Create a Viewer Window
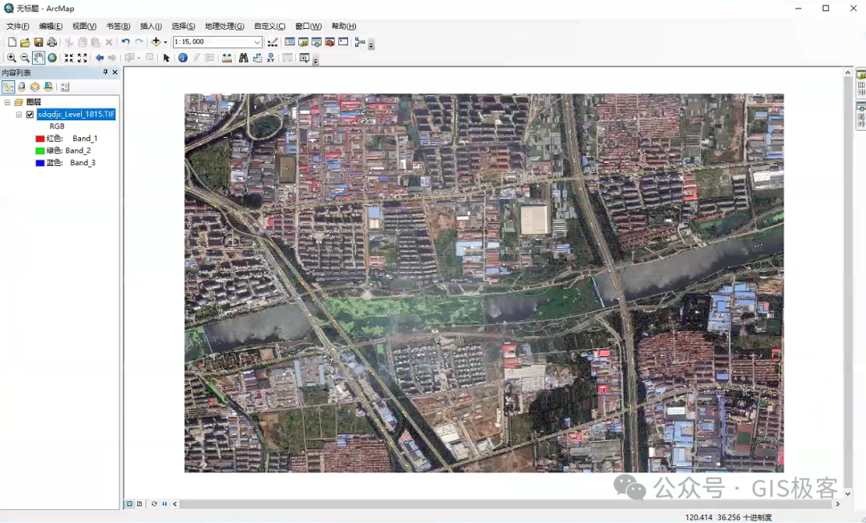 (x=305, y=58)
